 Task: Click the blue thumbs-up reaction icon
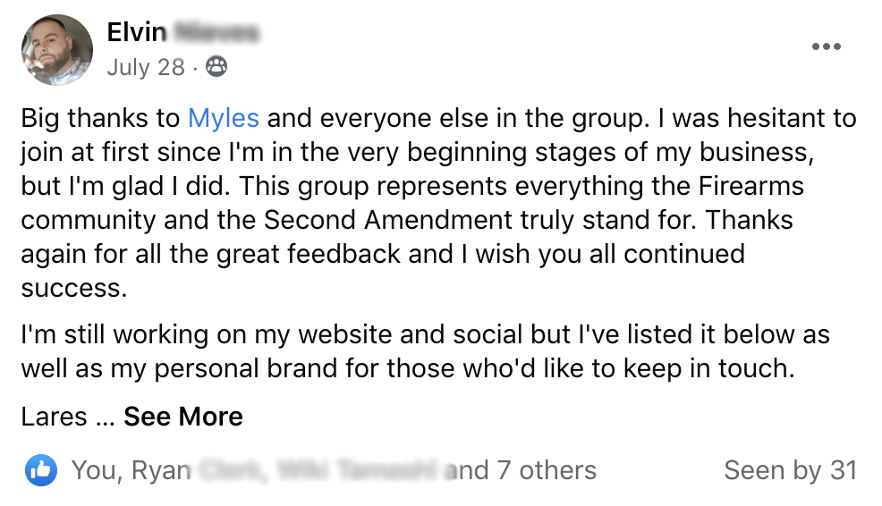(41, 470)
